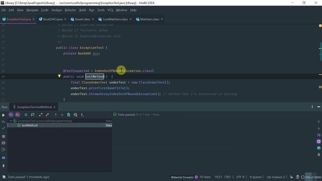Print console output
This screenshot has width=322, height=181.
tap(318, 148)
